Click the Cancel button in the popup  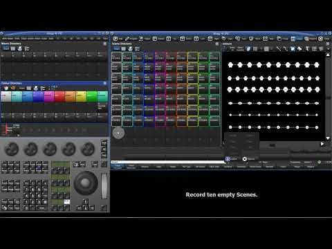[248, 159]
